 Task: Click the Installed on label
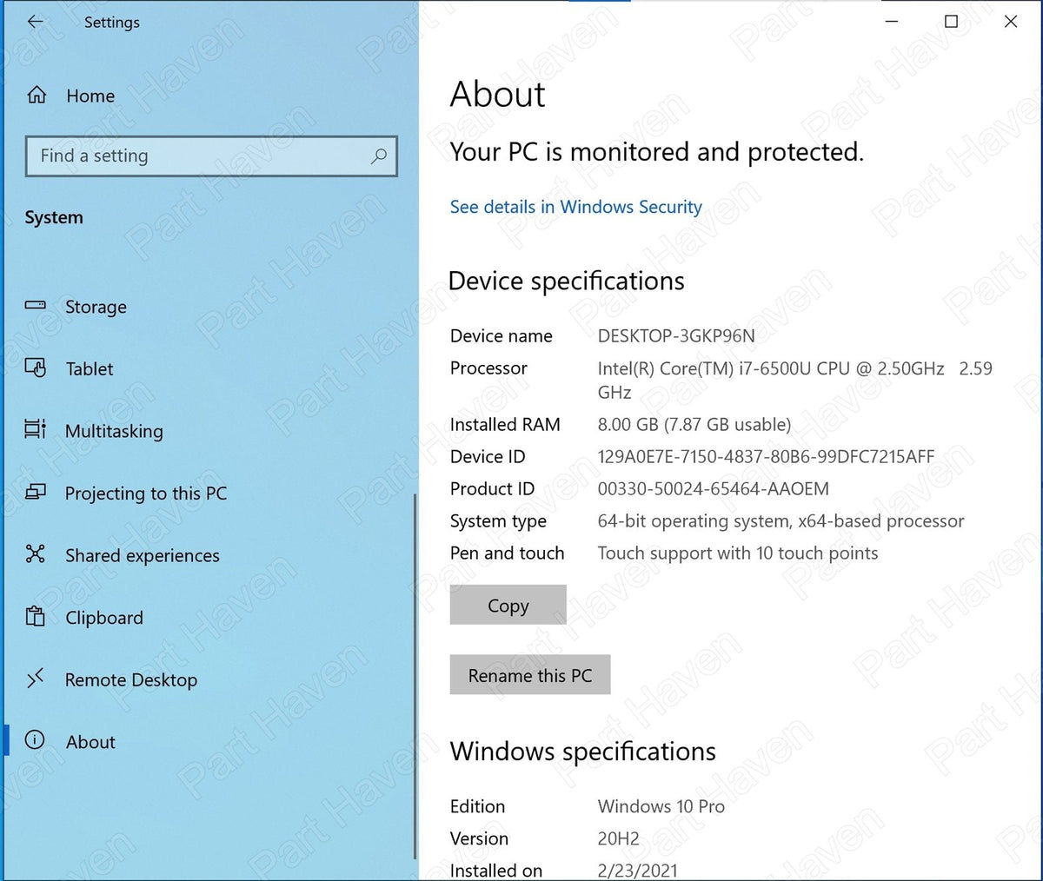pyautogui.click(x=495, y=871)
